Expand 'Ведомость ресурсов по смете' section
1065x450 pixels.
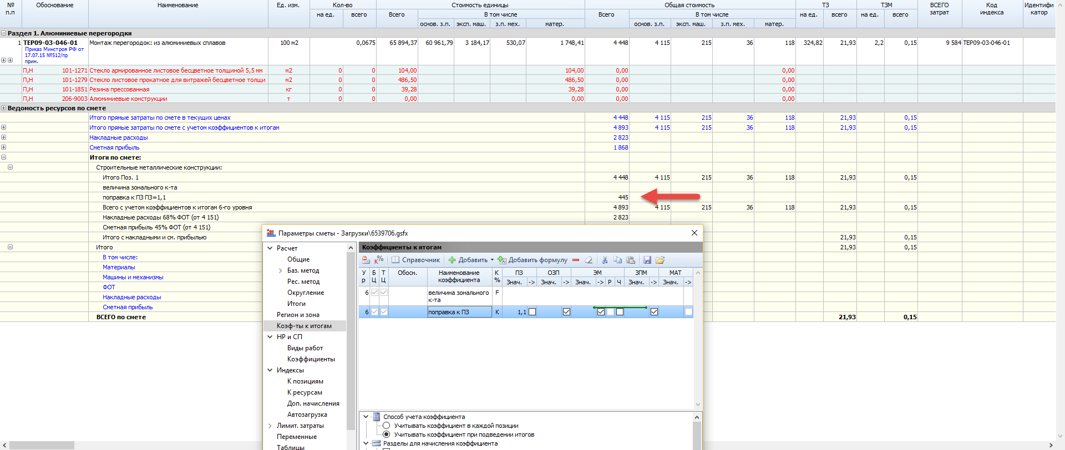(4, 108)
